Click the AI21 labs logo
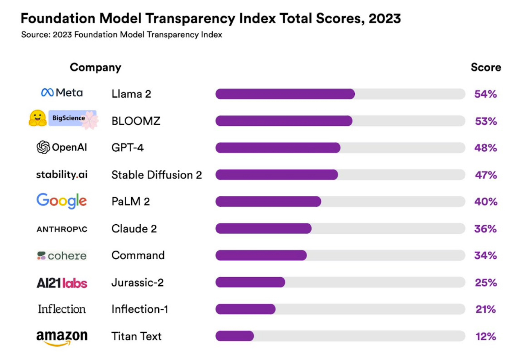Screen dimensions: 524x359 click(62, 283)
